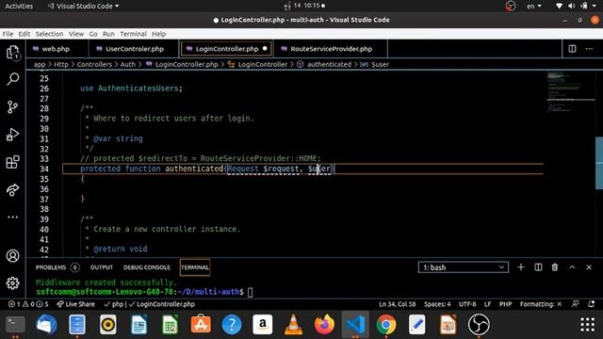Open VLC media player from the dock
This screenshot has height=339, width=603.
293,324
